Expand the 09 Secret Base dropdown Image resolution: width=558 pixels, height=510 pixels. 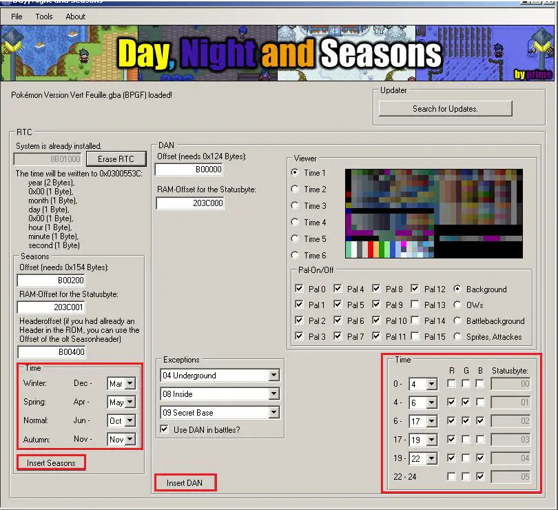click(273, 412)
